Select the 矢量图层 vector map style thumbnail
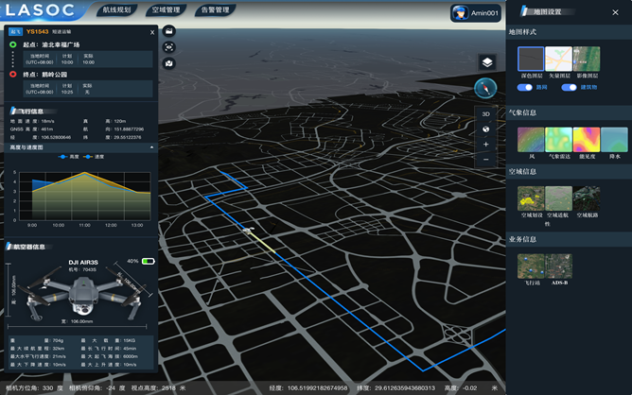The width and height of the screenshot is (632, 395). click(x=558, y=60)
